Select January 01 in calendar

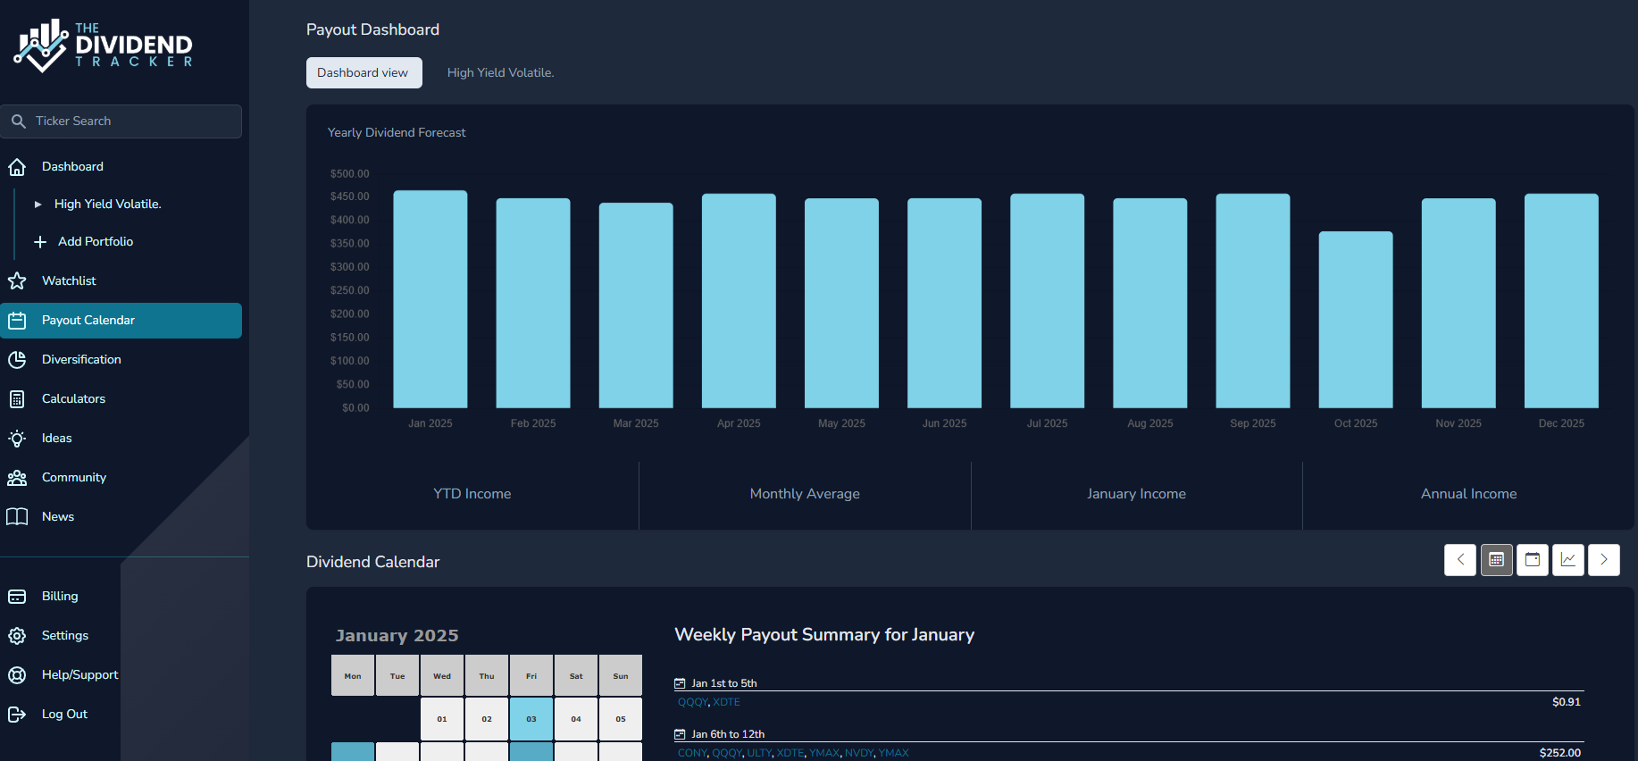coord(442,719)
